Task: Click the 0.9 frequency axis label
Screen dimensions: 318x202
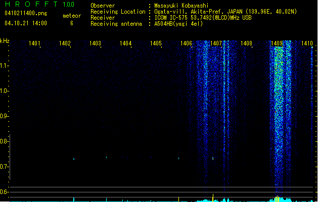Action: (x=4, y=116)
